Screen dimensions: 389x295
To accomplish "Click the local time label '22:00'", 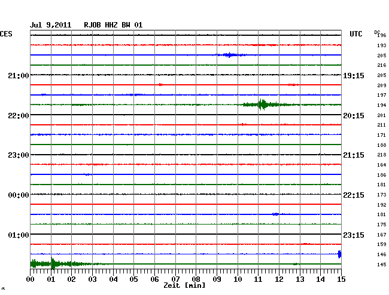I will pos(19,116).
